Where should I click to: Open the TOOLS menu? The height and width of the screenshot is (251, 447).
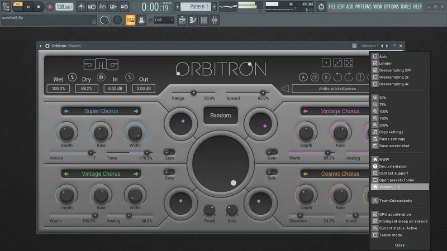tap(406, 7)
